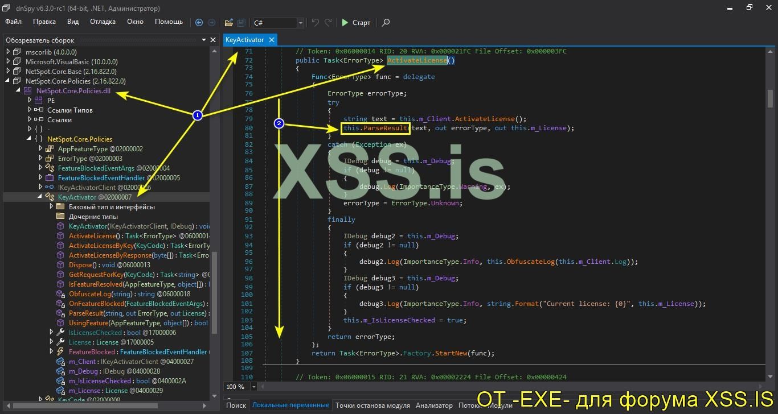
Task: Expand the PE node
Action: pyautogui.click(x=30, y=100)
